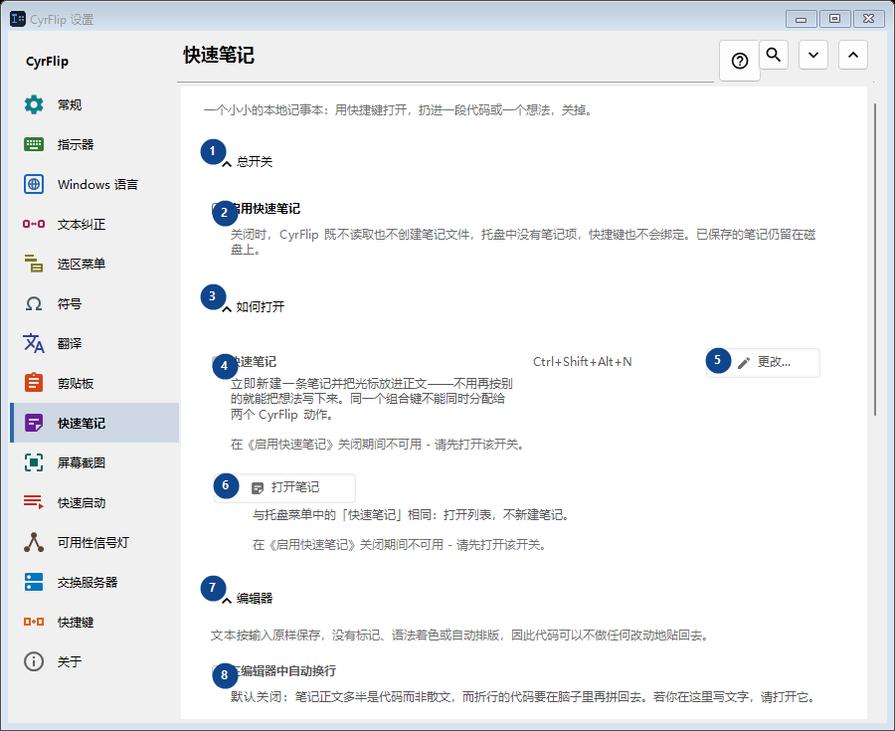The height and width of the screenshot is (731, 895).
Task: Enable 在编辑器中自动换行 checkbox
Action: click(x=217, y=670)
